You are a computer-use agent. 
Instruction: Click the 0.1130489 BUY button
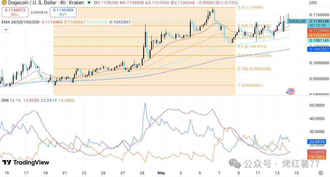tap(63, 12)
